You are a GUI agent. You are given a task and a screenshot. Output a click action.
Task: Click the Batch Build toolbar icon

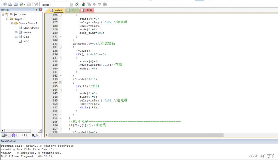tap(21, 4)
